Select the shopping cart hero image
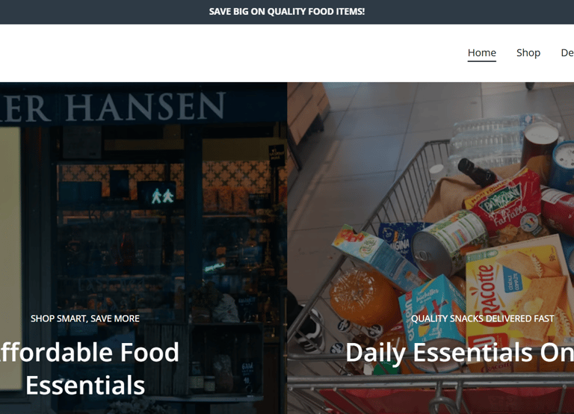574x414 pixels. [430, 248]
